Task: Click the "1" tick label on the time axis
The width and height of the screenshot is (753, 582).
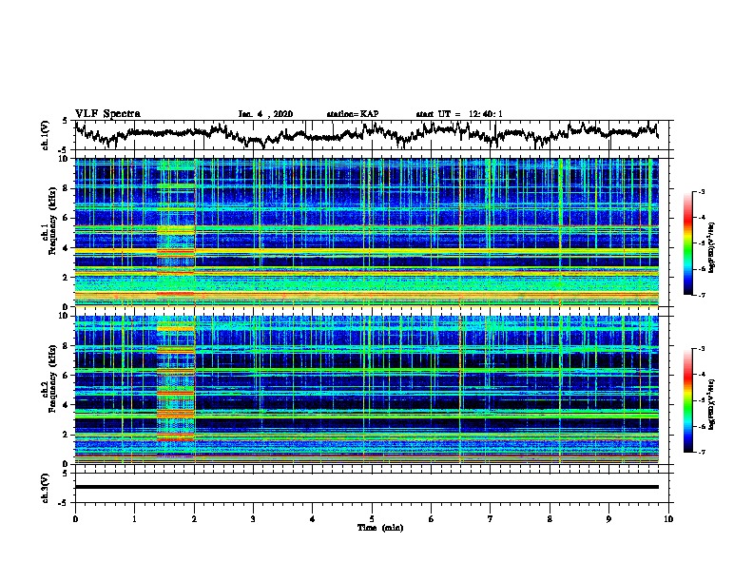Action: pyautogui.click(x=134, y=519)
